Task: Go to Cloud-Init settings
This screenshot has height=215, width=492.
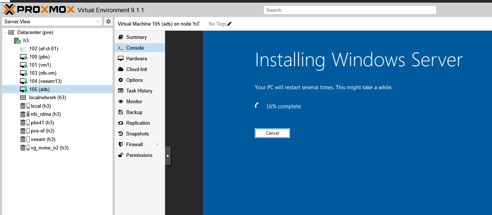Action: (140, 69)
